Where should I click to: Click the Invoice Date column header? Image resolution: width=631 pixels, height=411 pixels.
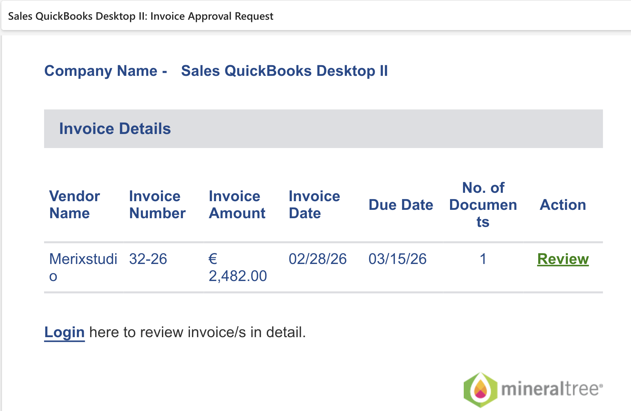pyautogui.click(x=314, y=204)
